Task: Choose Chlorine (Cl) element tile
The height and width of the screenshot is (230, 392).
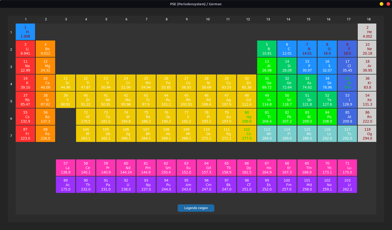Action: [x=347, y=66]
